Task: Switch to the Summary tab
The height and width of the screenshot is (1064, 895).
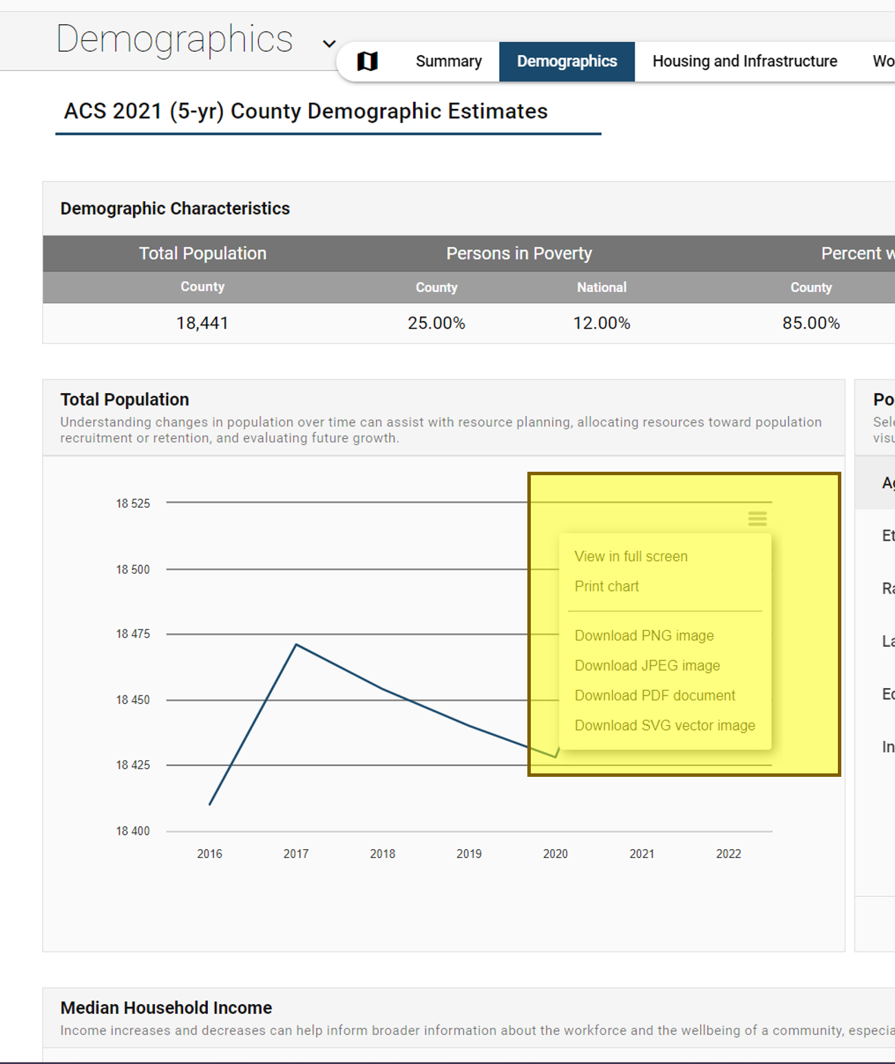Action: click(x=449, y=61)
